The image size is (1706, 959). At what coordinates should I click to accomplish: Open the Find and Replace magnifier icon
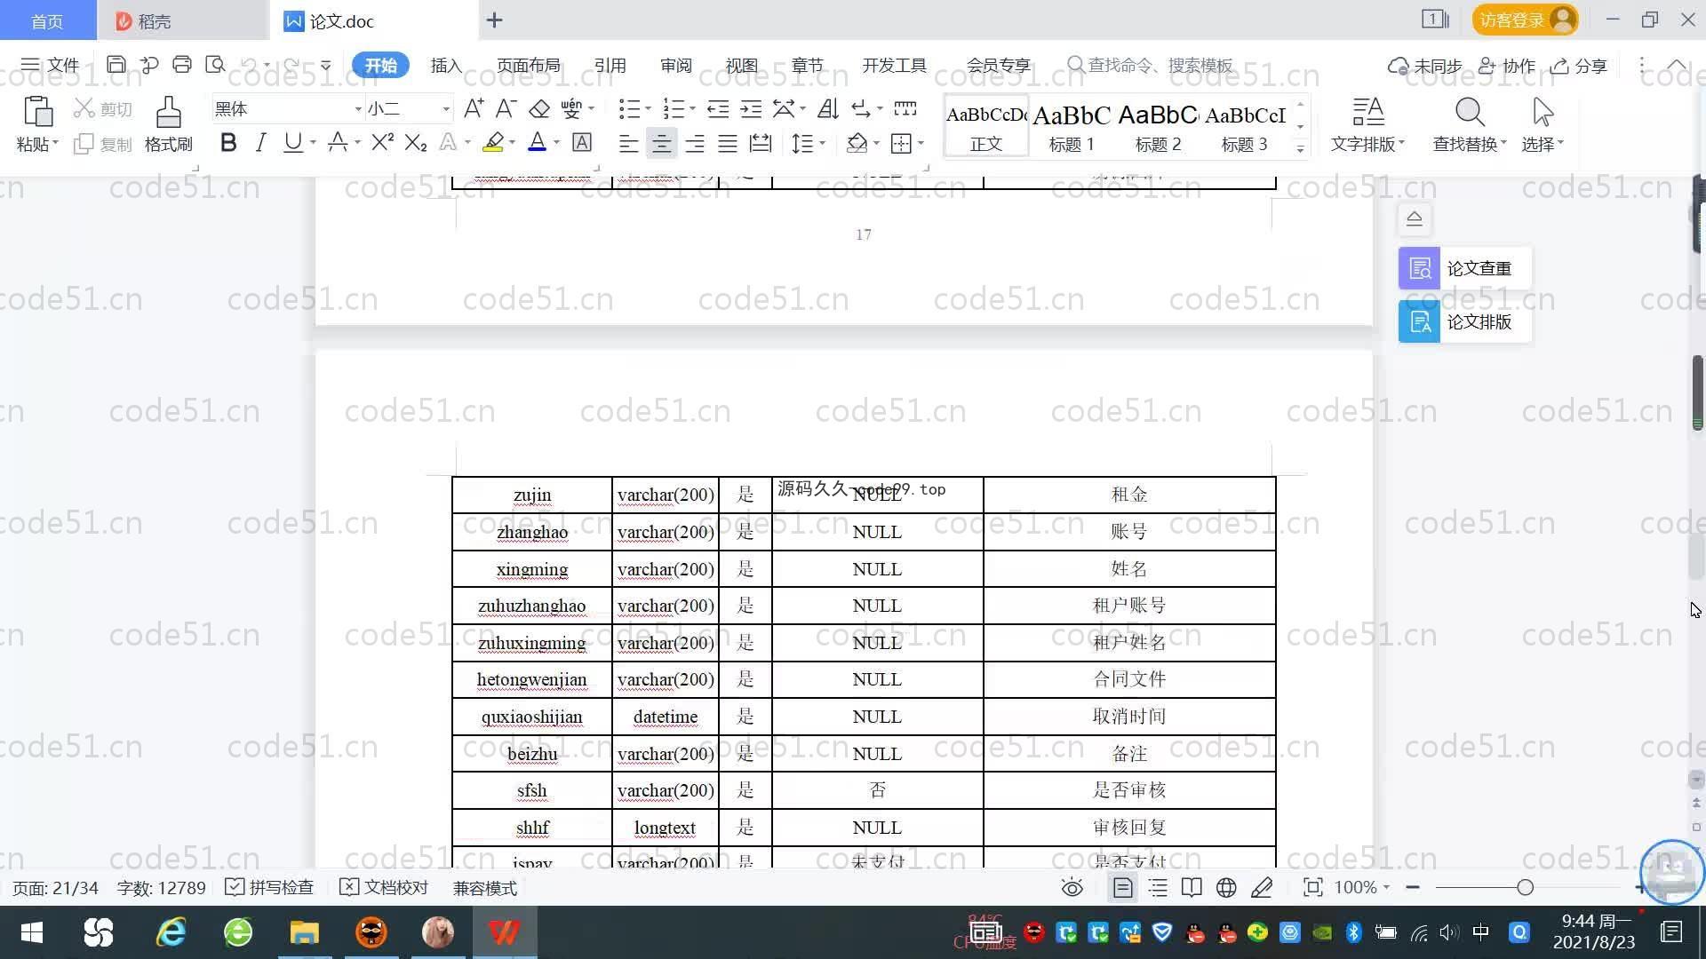pyautogui.click(x=1470, y=112)
